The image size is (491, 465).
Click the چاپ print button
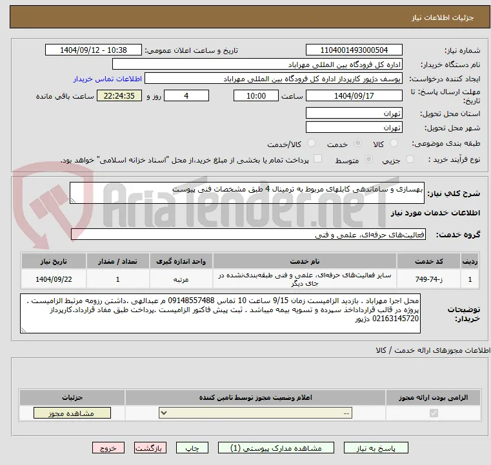(192, 448)
